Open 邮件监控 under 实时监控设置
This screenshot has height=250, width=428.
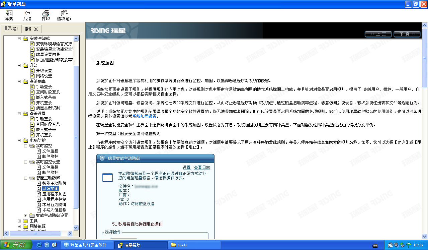[x=50, y=173]
